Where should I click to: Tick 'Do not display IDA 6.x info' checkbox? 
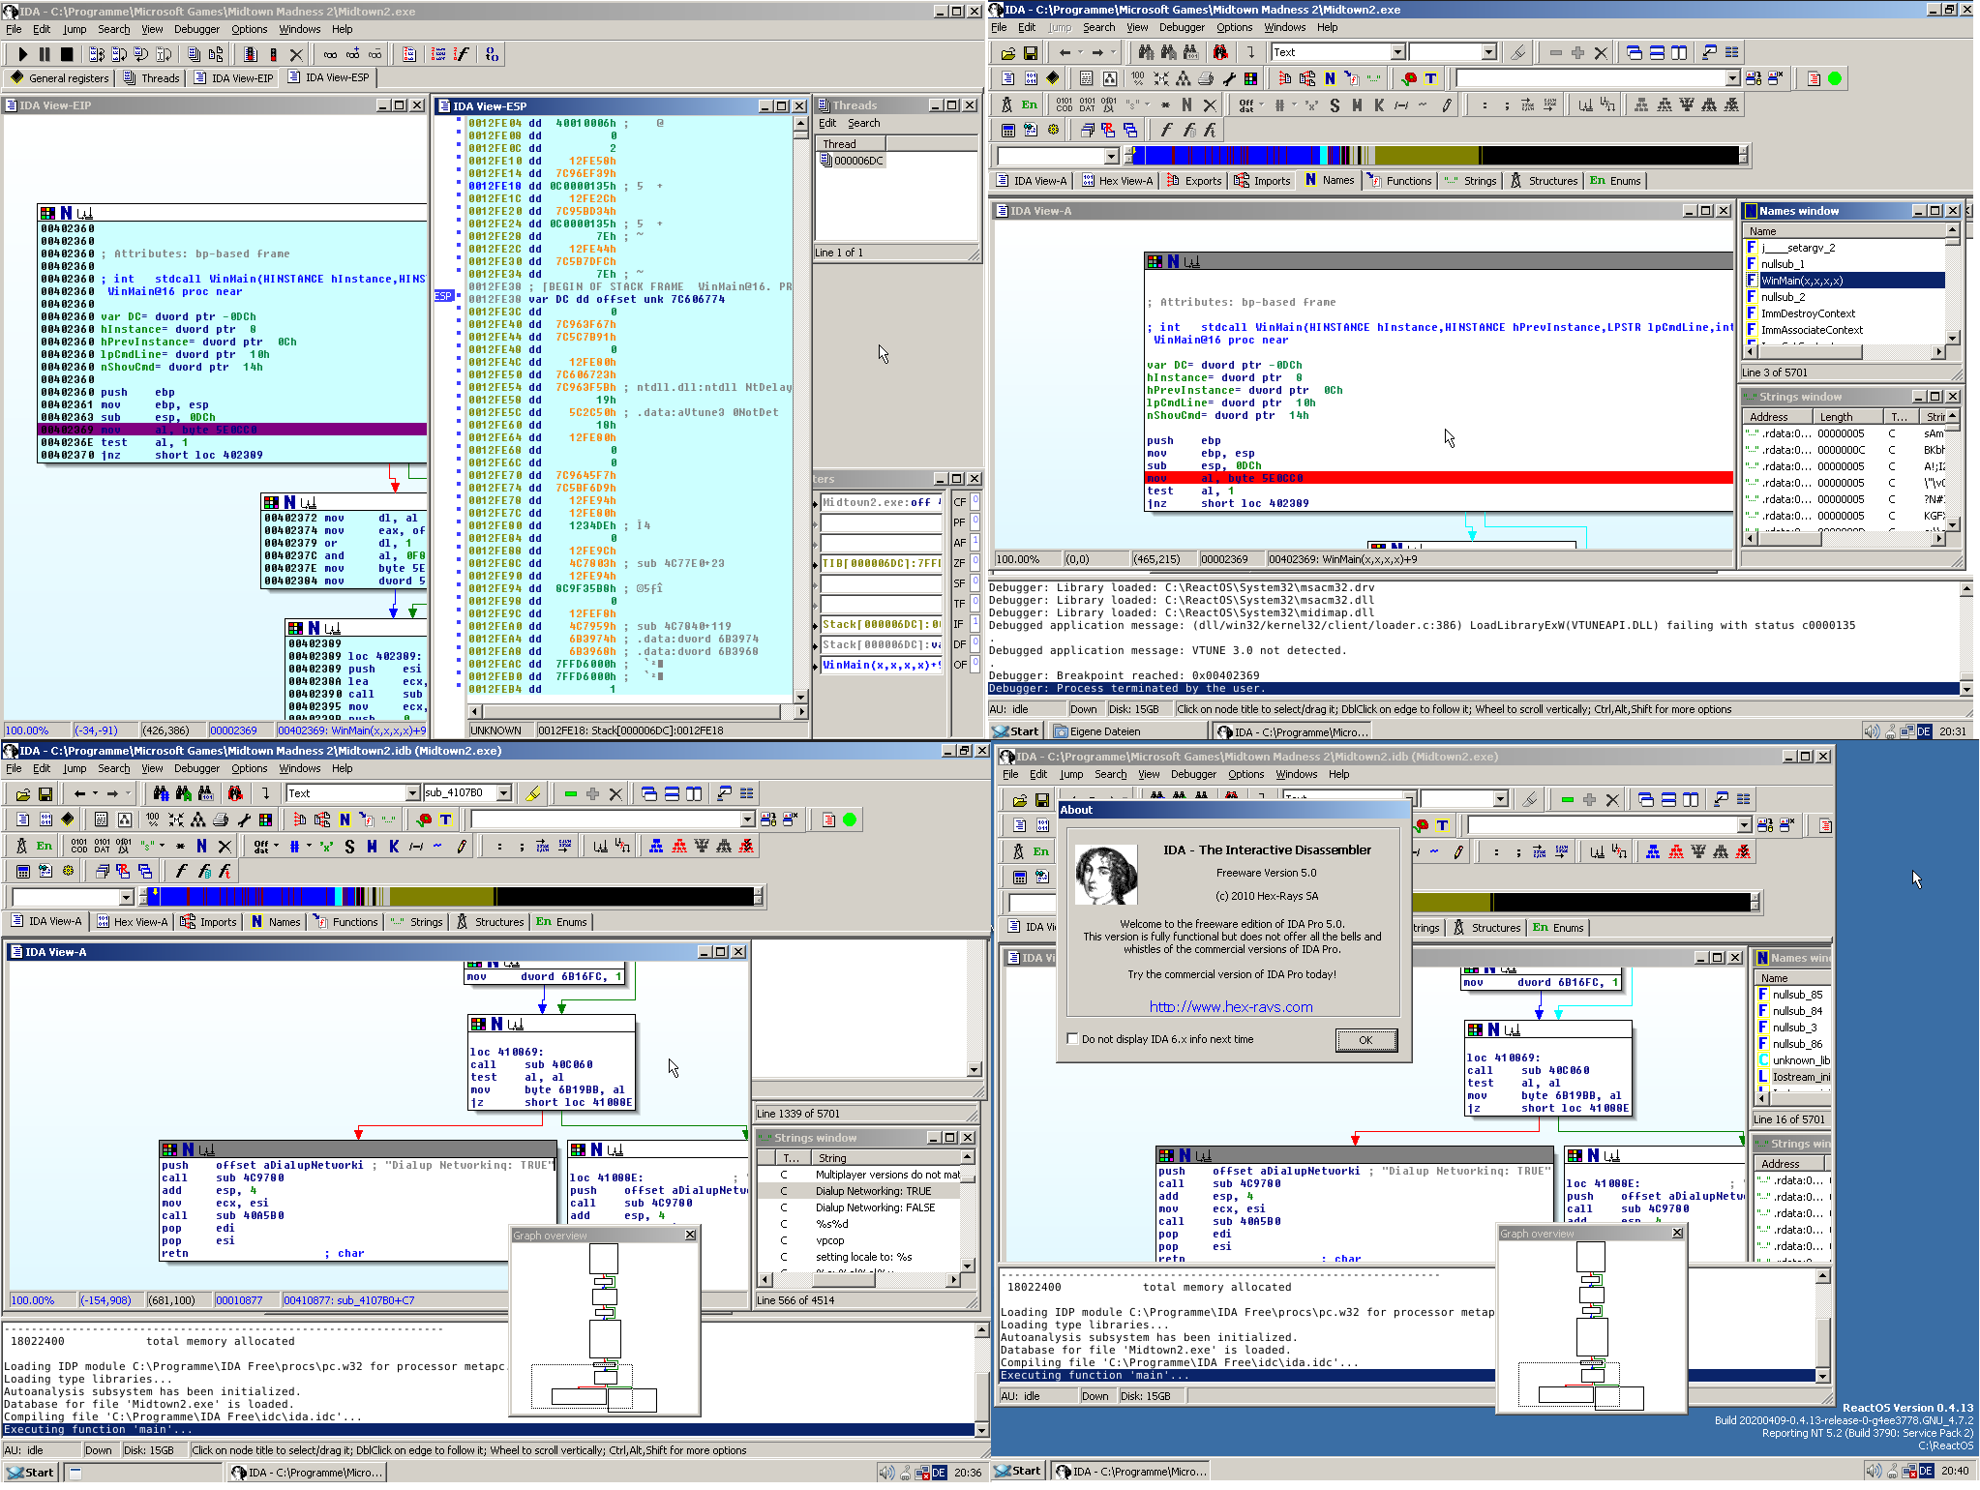coord(1072,1039)
